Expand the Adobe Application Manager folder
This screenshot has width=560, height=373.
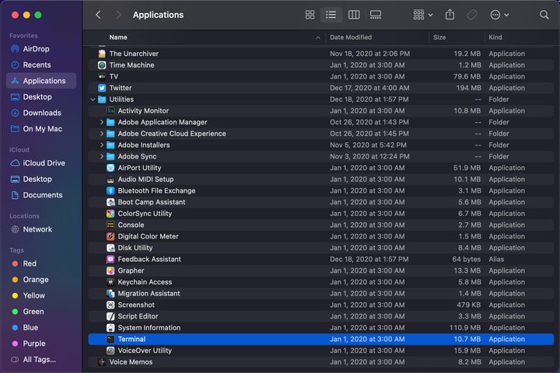101,123
